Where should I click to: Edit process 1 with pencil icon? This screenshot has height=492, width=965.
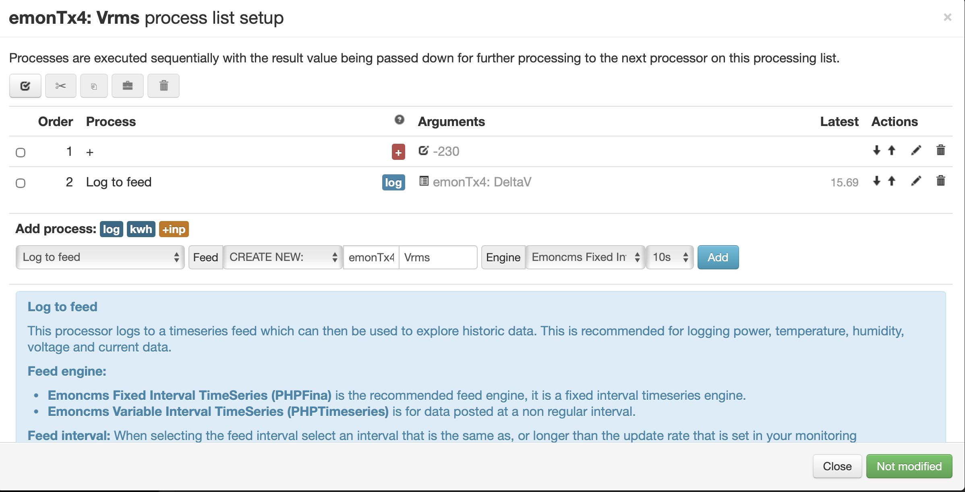[916, 151]
